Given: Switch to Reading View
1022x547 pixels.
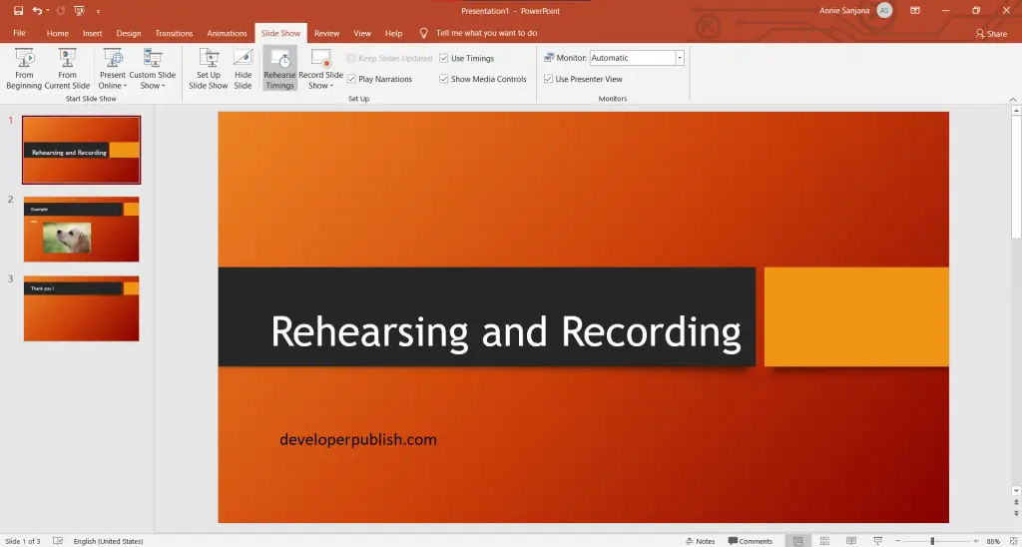Looking at the screenshot, I should tap(851, 541).
